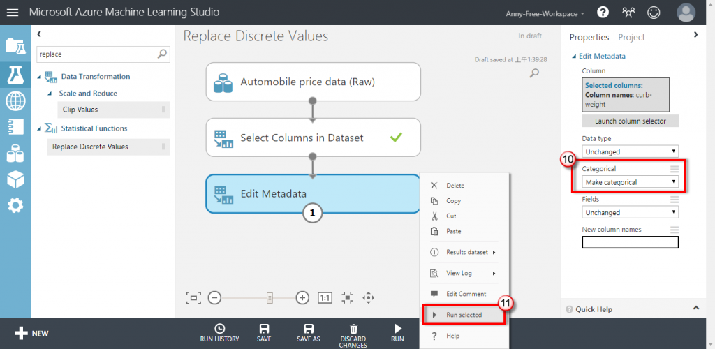This screenshot has width=715, height=349.
Task: Select the Edit Metadata module node
Action: tap(313, 193)
